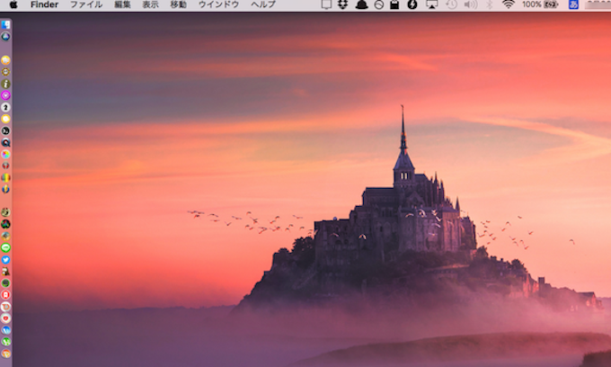Open the Finder menu

coord(44,5)
